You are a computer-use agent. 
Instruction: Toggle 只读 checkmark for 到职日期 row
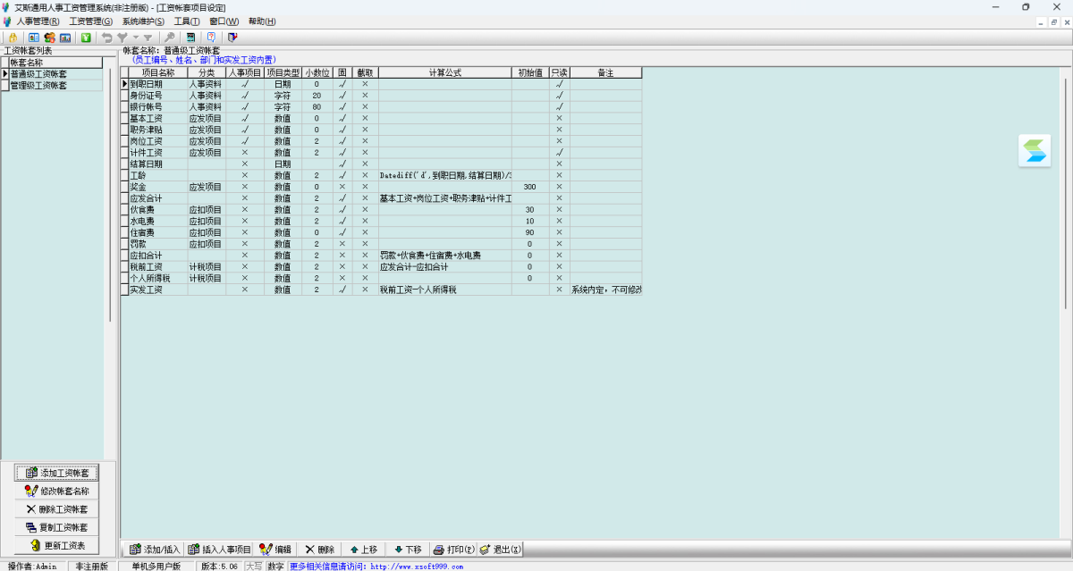[559, 84]
